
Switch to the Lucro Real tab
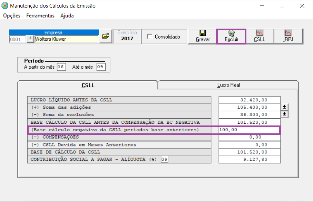228,85
